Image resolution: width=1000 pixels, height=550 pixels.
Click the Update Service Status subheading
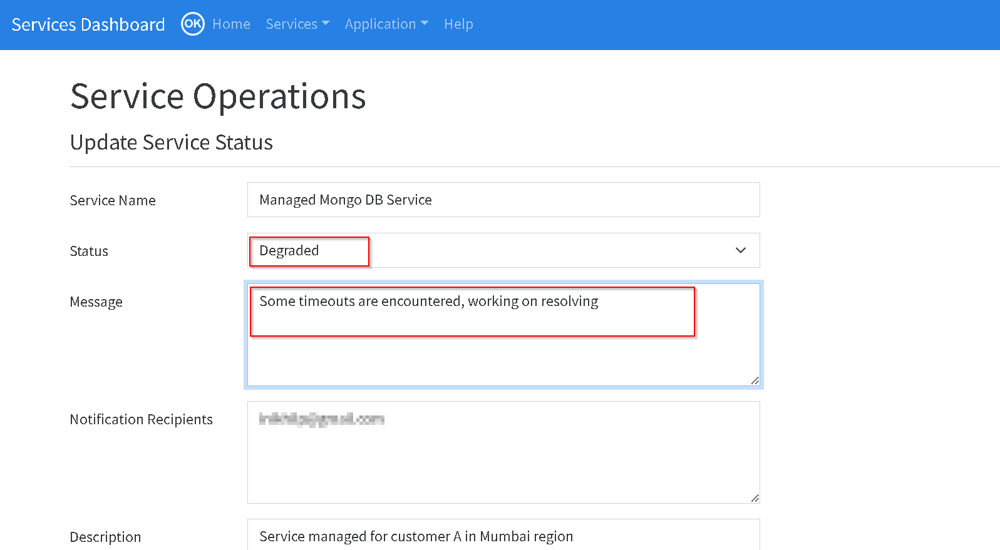[172, 142]
